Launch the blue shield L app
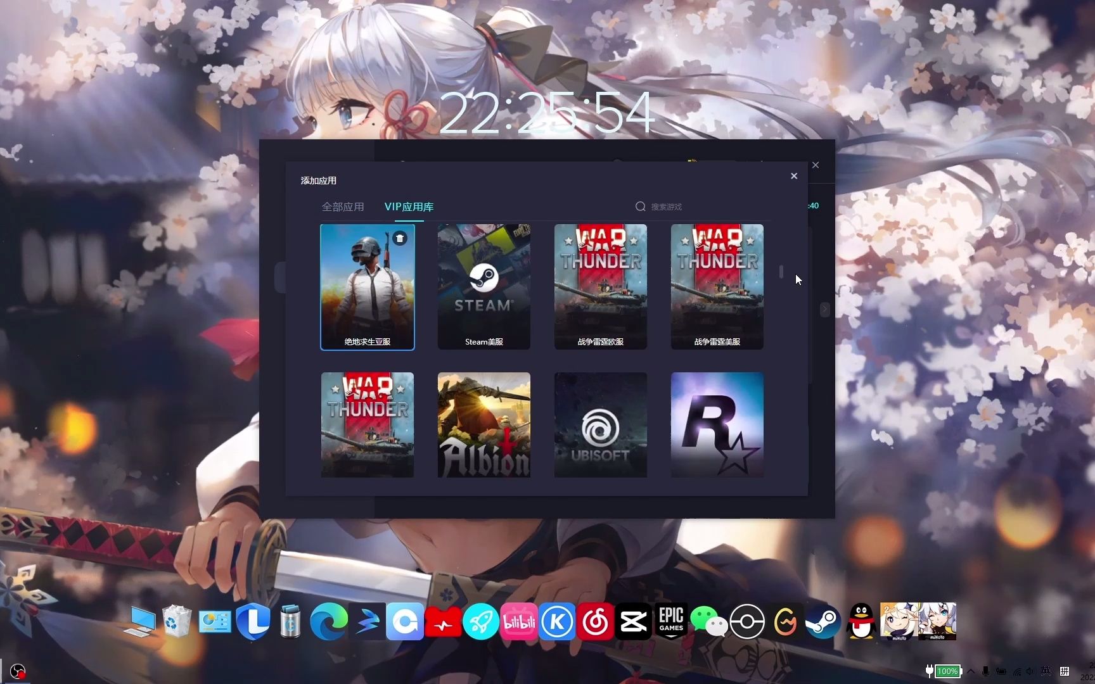Image resolution: width=1095 pixels, height=684 pixels. click(x=253, y=621)
